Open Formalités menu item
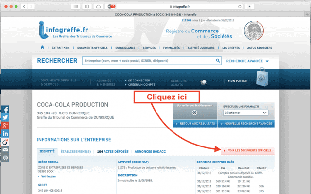311x194 pixels. (x=172, y=48)
